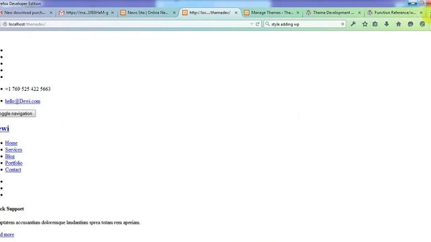Open Portfolio menu link
Screen dimensions: 431x242
pos(13,163)
